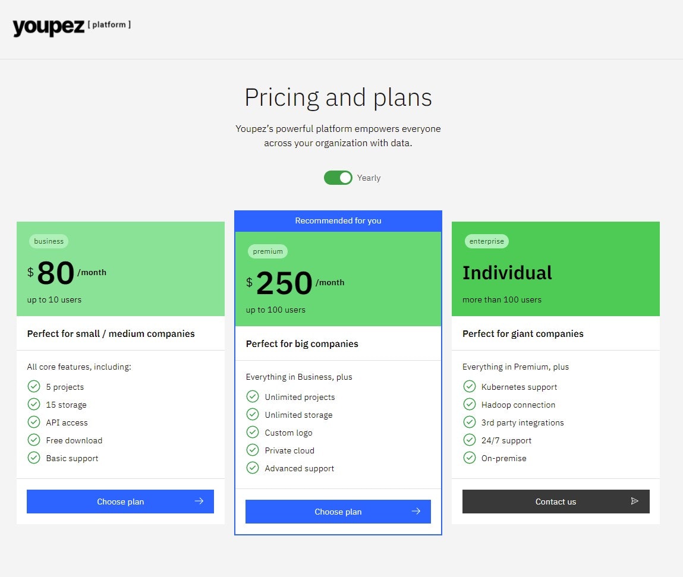Select the business plan badge
Screen dimensions: 683x577
click(48, 241)
